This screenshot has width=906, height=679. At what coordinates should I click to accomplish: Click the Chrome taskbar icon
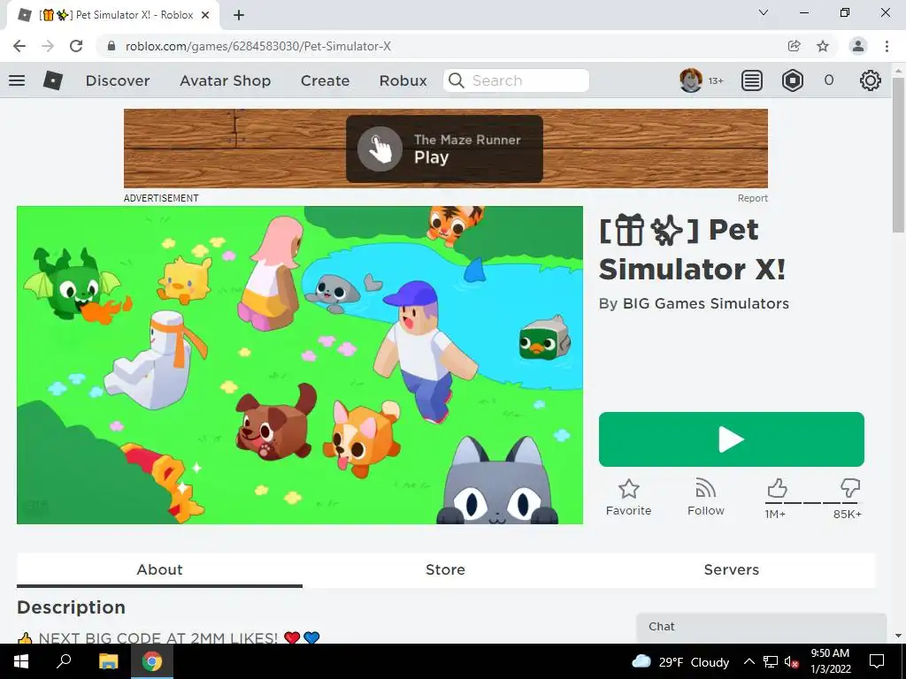pyautogui.click(x=152, y=661)
